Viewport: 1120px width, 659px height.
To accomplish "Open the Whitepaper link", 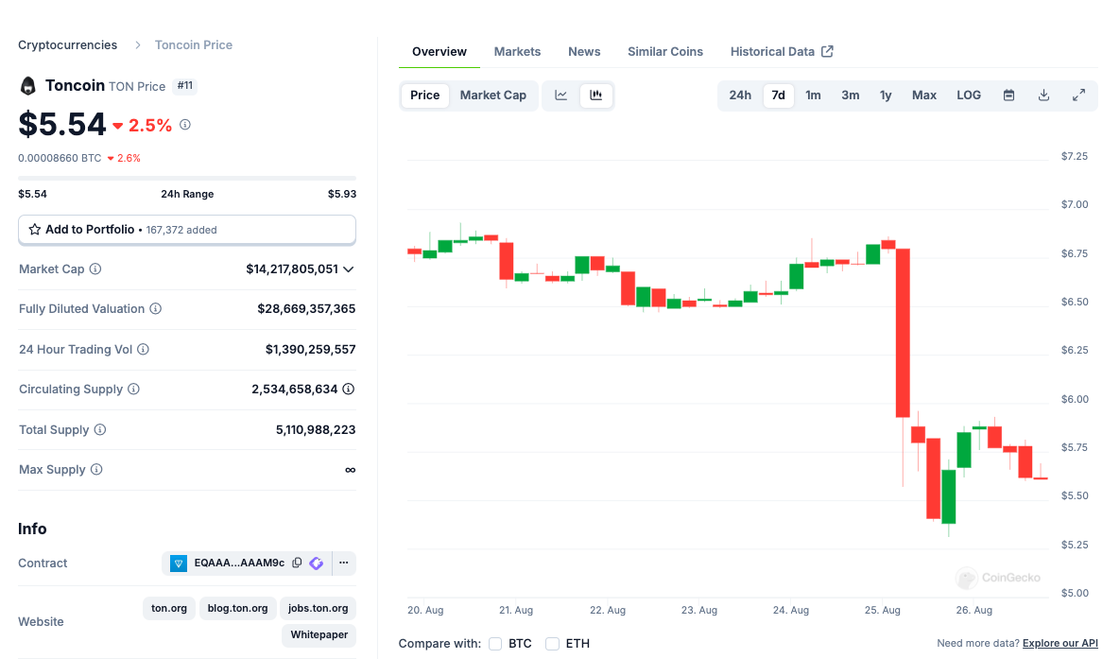I will click(319, 634).
